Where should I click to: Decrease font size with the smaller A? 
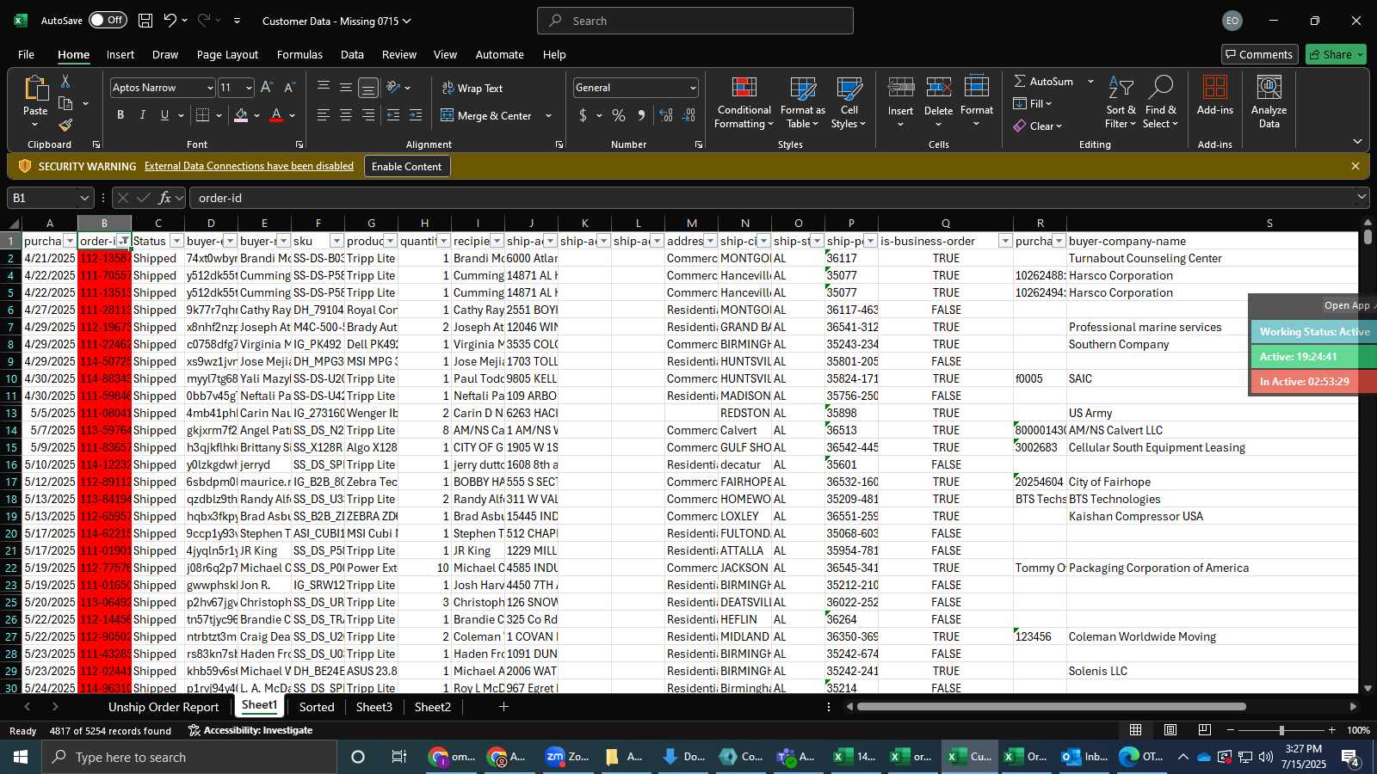pos(289,88)
